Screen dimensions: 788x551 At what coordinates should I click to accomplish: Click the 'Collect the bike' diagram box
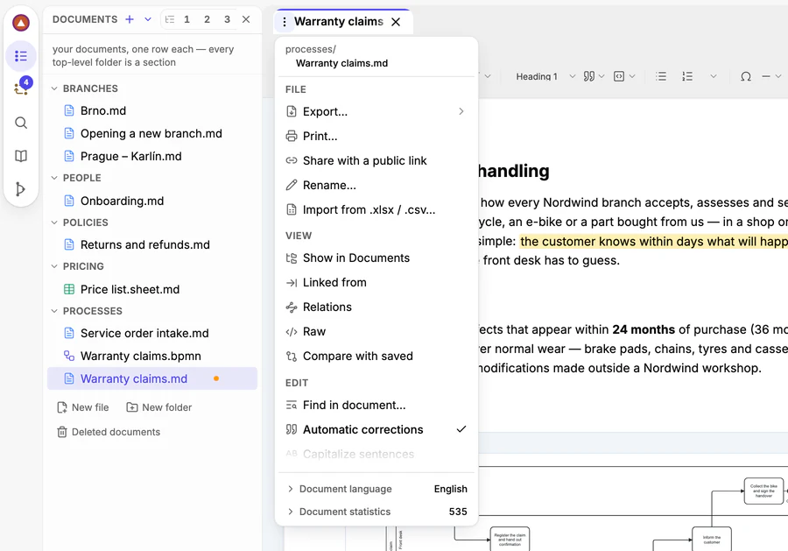coord(763,491)
